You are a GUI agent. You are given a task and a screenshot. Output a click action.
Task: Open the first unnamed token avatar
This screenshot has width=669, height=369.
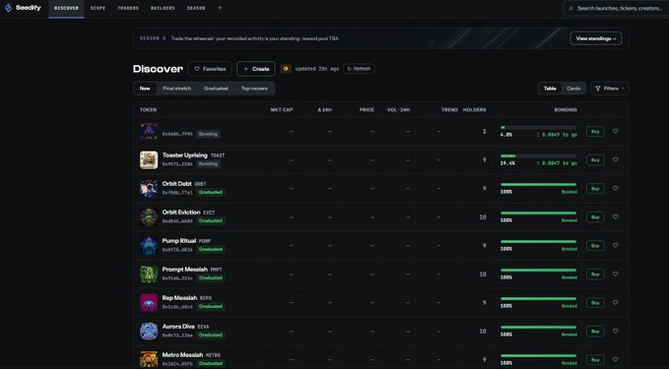tap(149, 131)
